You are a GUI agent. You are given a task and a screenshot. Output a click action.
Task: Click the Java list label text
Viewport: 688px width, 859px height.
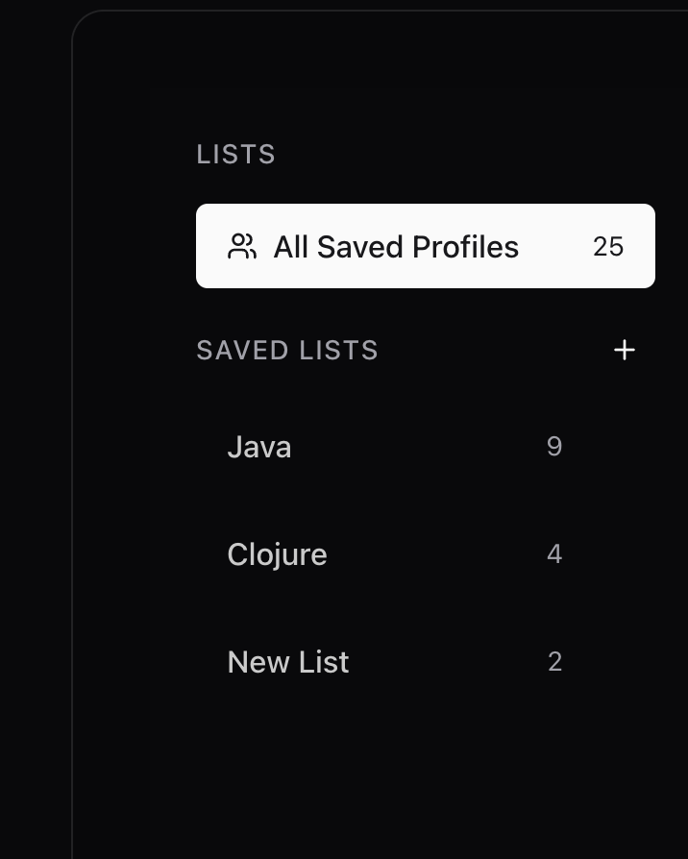tap(258, 446)
